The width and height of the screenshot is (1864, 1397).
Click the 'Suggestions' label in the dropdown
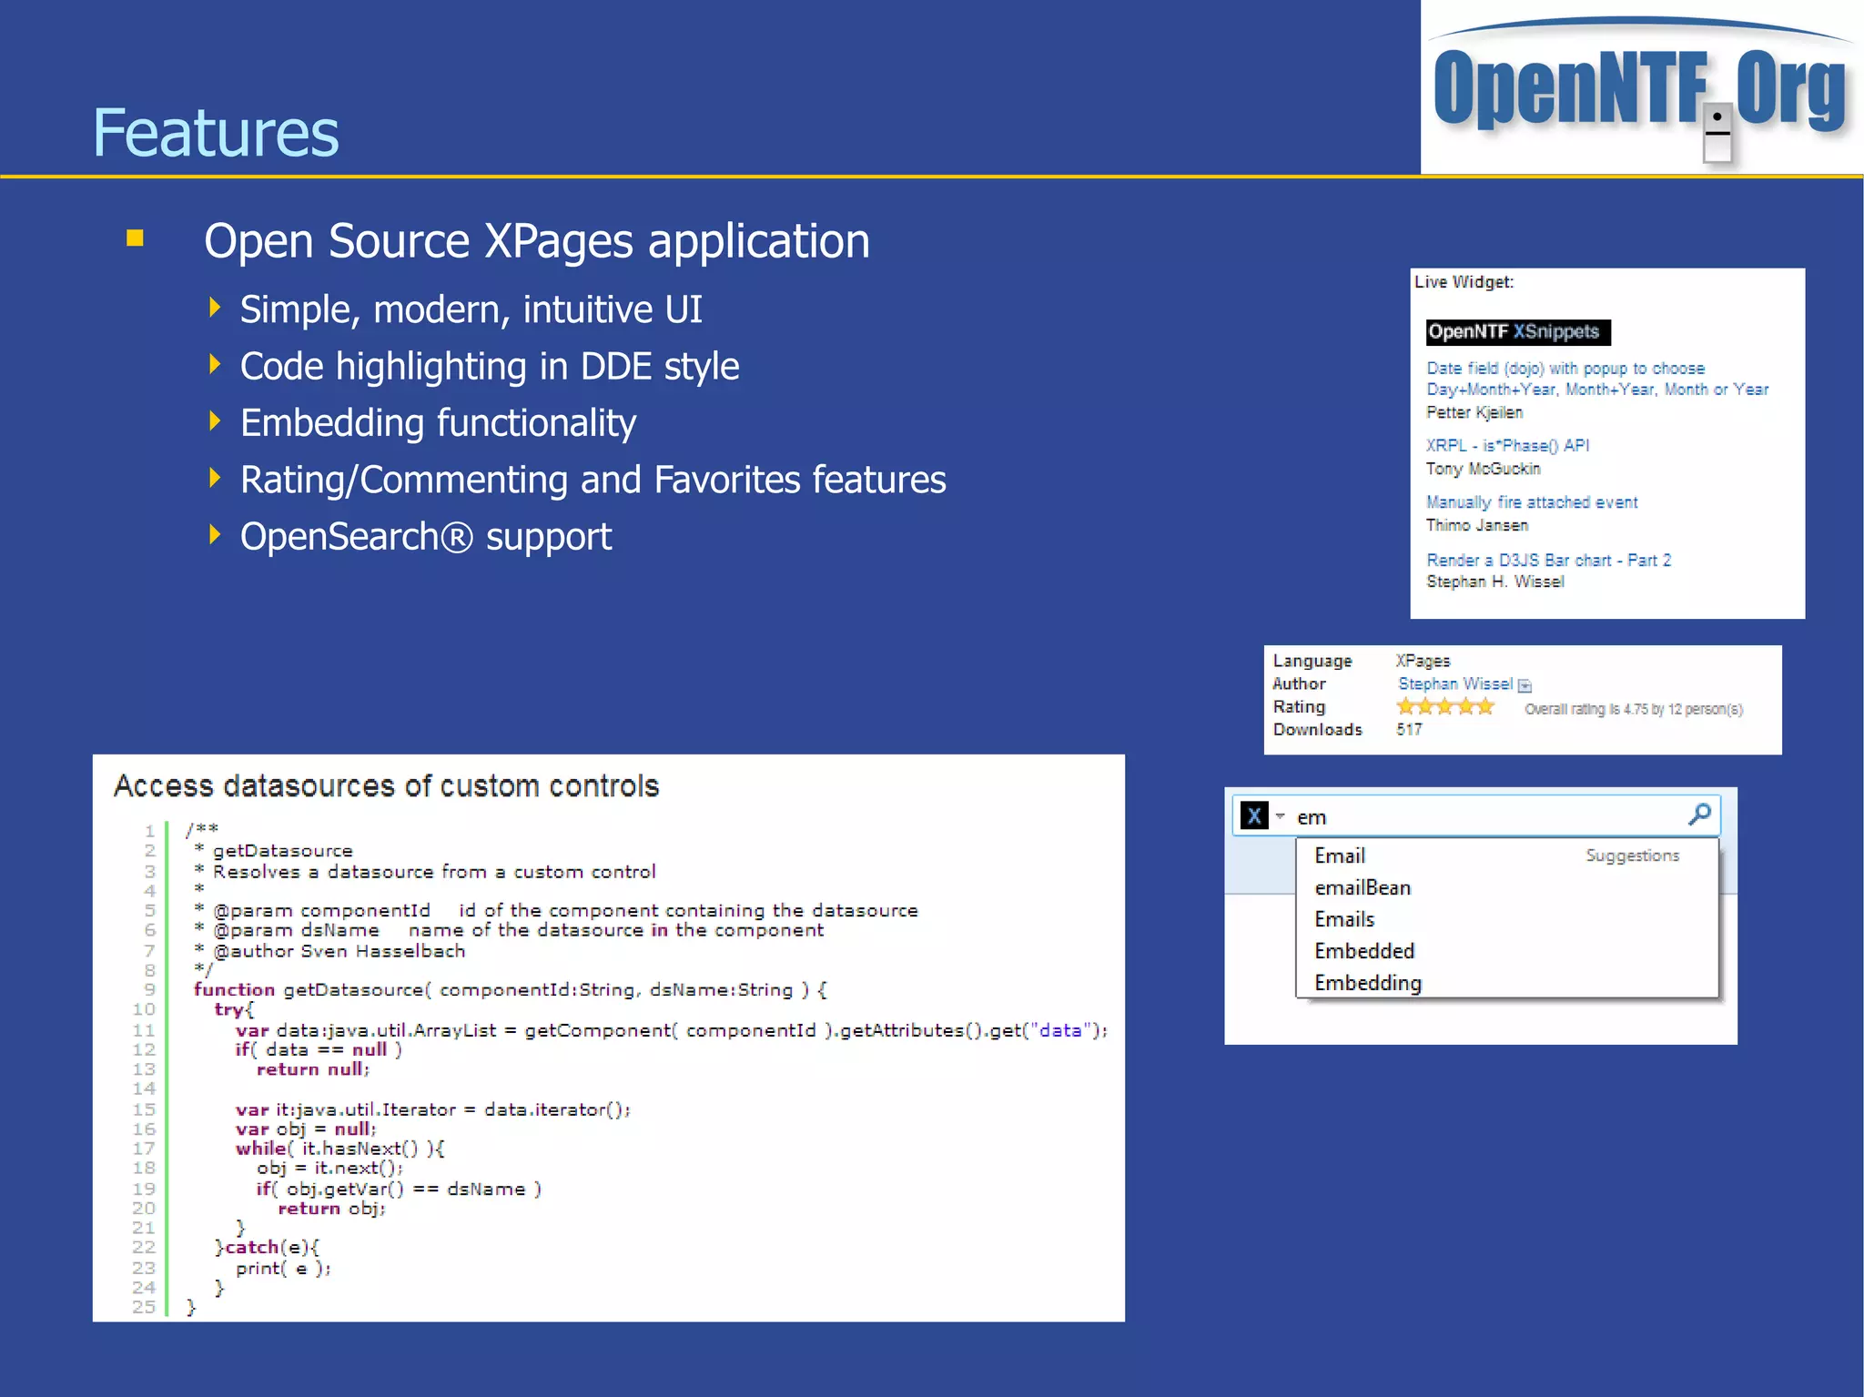point(1633,855)
